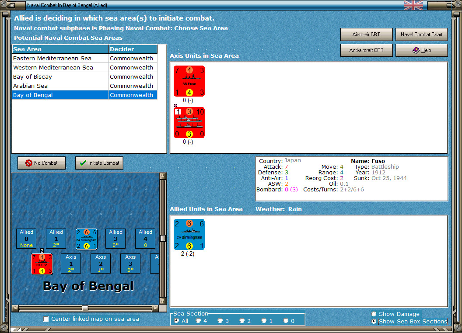Click the Allied 4 sea box section
The image size is (462, 333).
click(x=145, y=239)
